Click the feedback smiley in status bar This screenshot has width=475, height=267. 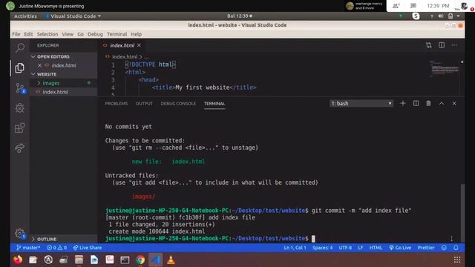tap(444, 248)
